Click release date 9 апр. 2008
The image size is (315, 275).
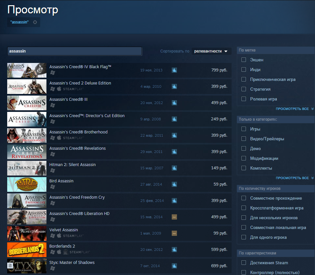tap(150, 119)
